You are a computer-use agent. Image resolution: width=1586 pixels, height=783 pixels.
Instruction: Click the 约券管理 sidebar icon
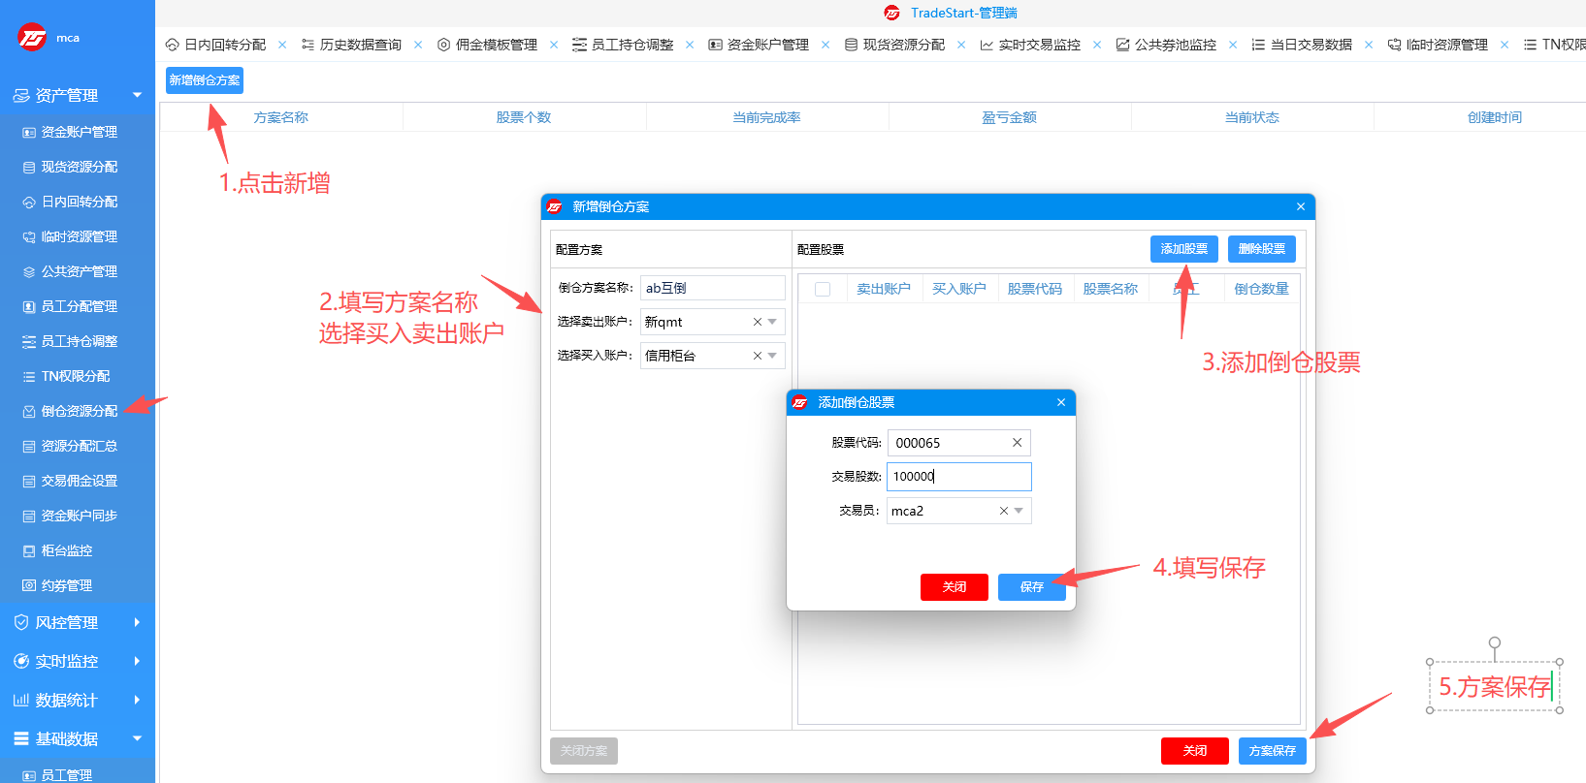click(29, 586)
